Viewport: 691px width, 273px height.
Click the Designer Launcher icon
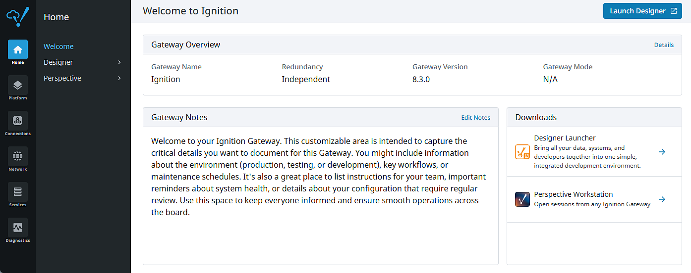[522, 152]
